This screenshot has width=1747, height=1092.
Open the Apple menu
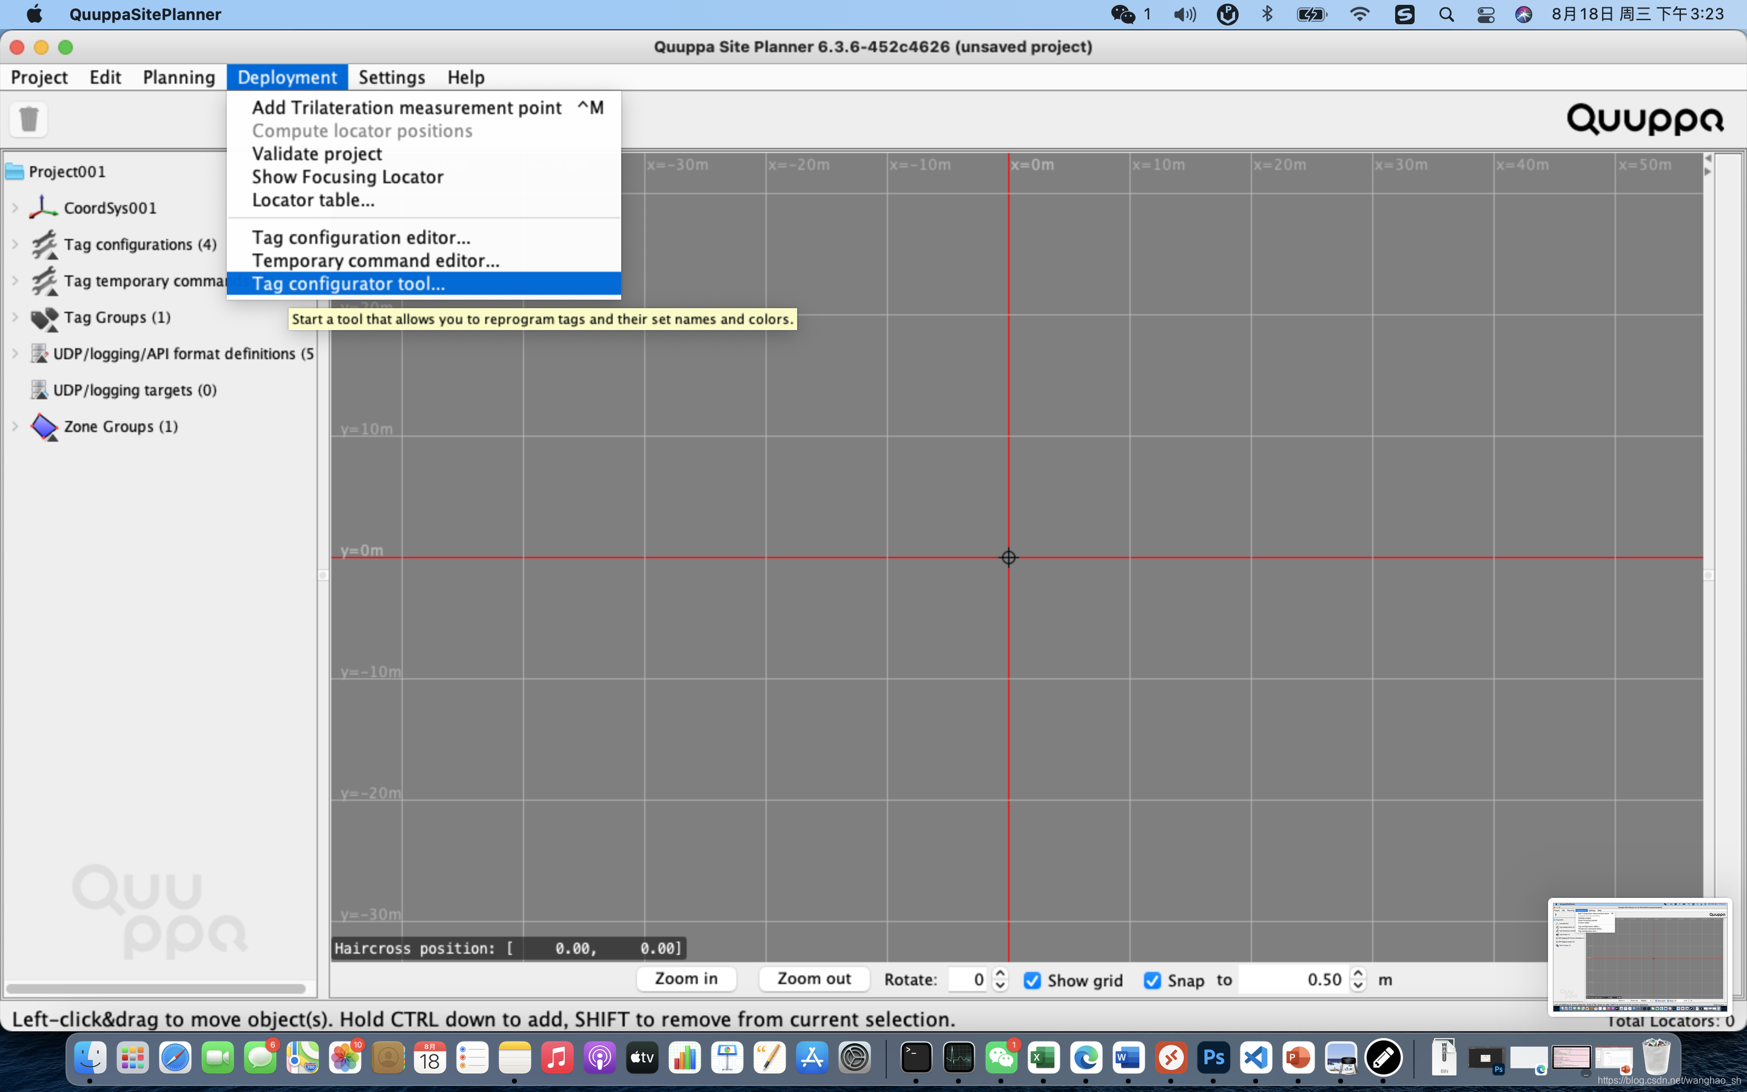[x=34, y=15]
